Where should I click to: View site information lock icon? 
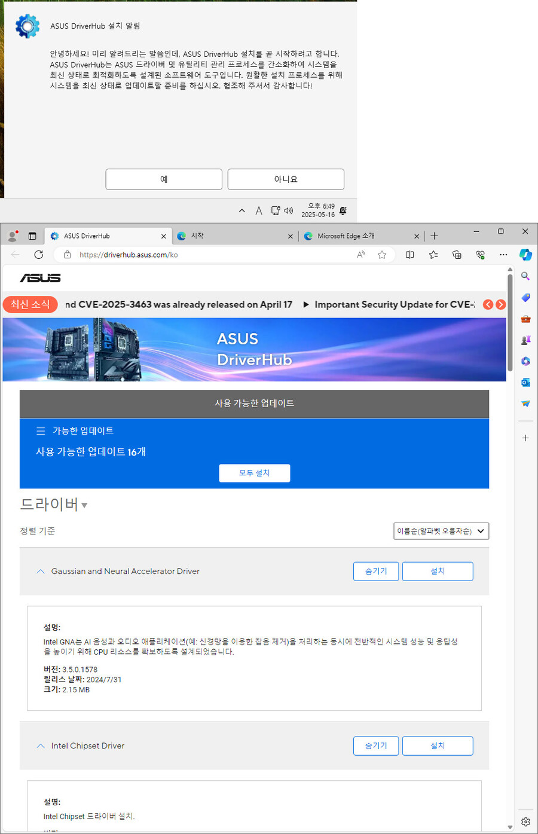click(x=68, y=255)
